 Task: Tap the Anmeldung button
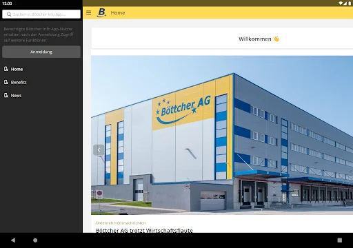(41, 52)
